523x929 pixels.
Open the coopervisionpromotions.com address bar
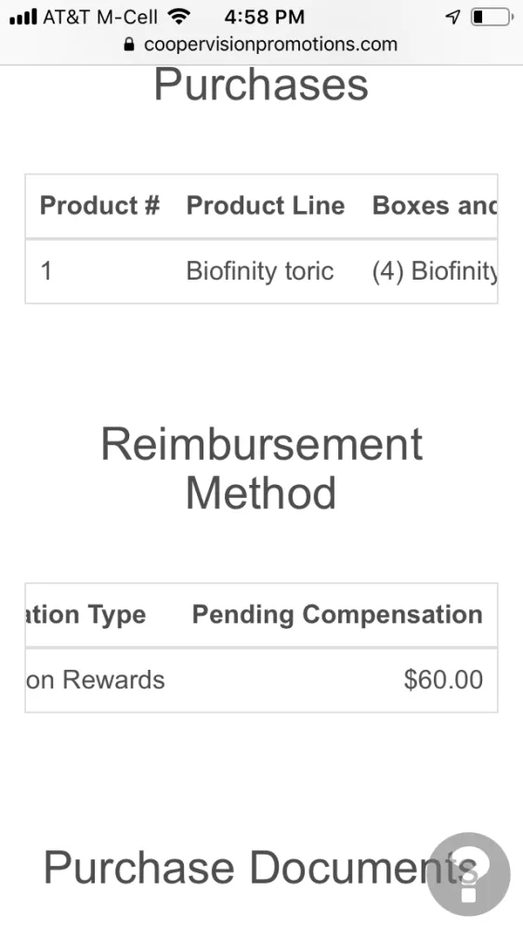261,45
